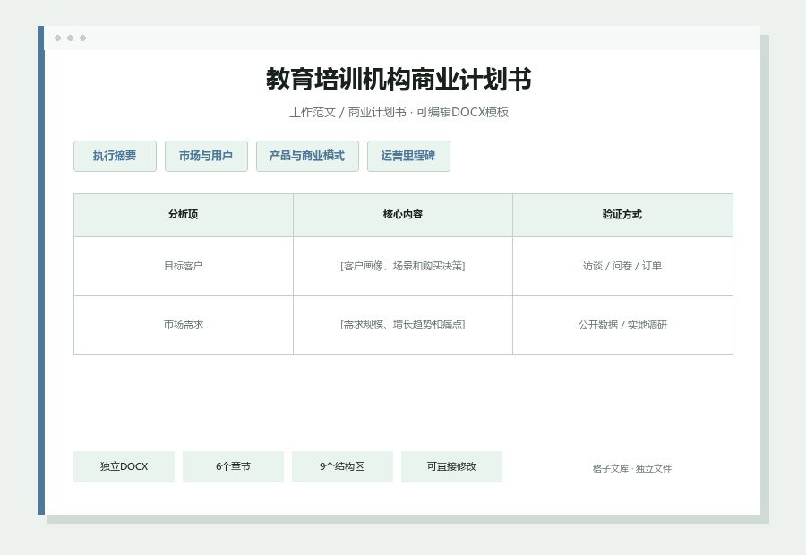Select the 核心内容 column header
Viewport: 806px width, 555px height.
click(x=403, y=215)
